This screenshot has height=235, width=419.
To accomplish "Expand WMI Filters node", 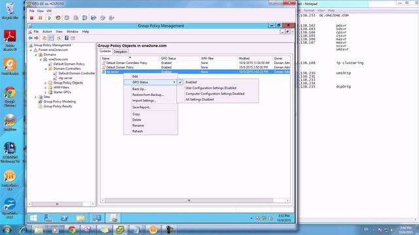I will pyautogui.click(x=46, y=87).
